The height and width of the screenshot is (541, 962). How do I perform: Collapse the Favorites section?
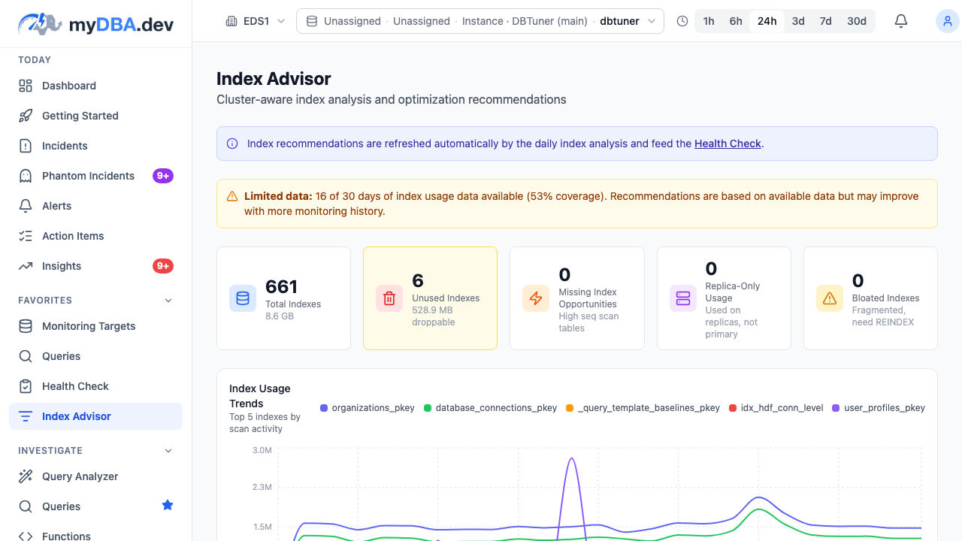(x=168, y=300)
